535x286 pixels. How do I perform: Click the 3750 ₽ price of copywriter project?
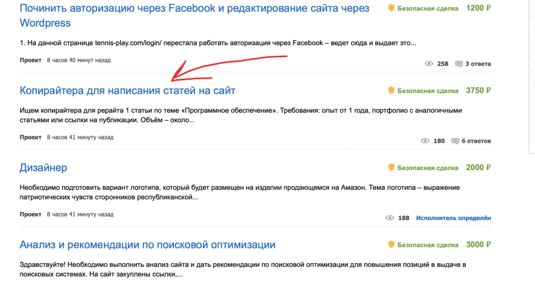[x=478, y=91]
